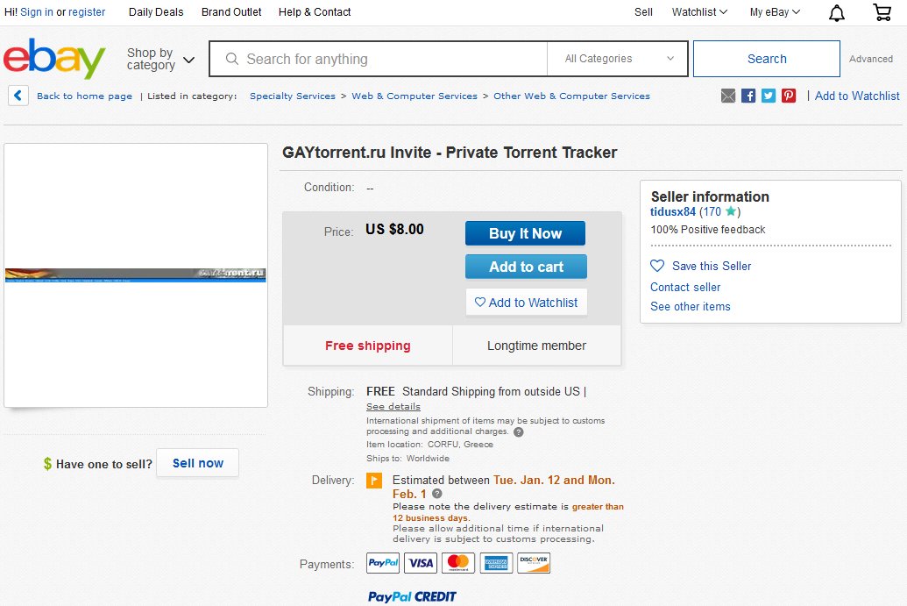The image size is (907, 606).
Task: Open the All Categories dropdown
Action: pos(617,58)
